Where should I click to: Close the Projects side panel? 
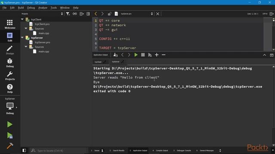(x=88, y=14)
